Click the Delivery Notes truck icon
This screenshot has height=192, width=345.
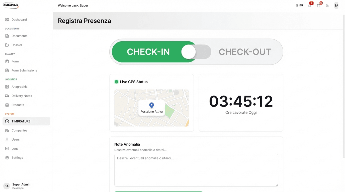pyautogui.click(x=7, y=96)
